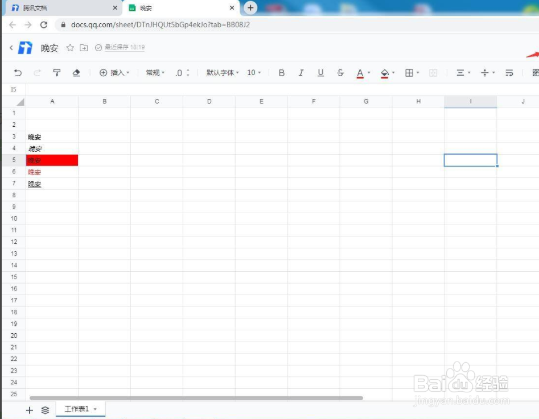Open the font size 10 dropdown
The height and width of the screenshot is (419, 539).
[x=254, y=73]
